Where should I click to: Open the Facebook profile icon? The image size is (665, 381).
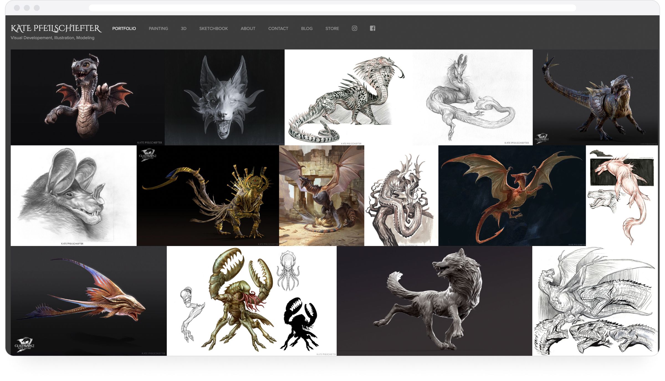tap(372, 28)
